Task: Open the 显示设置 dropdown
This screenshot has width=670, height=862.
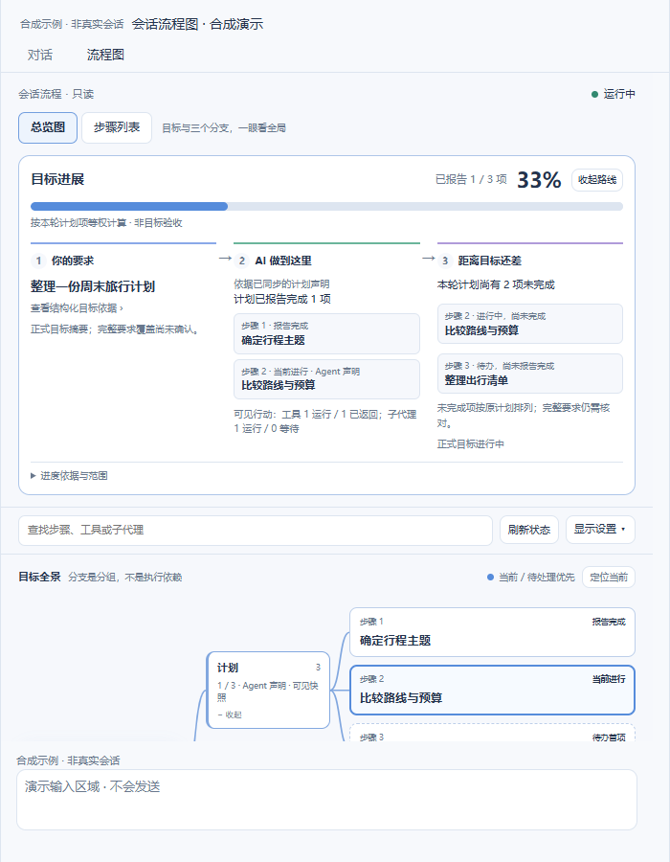Action: pos(600,530)
